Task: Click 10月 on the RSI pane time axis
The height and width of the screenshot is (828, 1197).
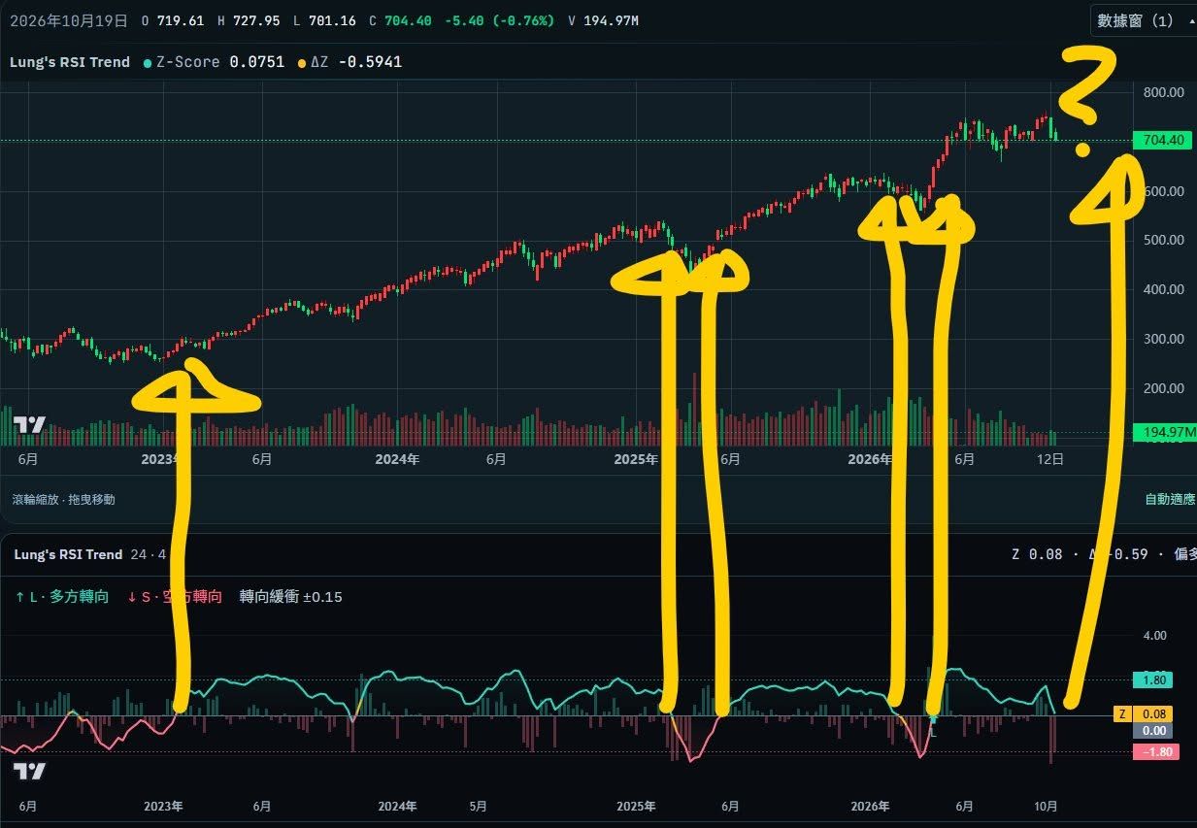Action: 1046,806
